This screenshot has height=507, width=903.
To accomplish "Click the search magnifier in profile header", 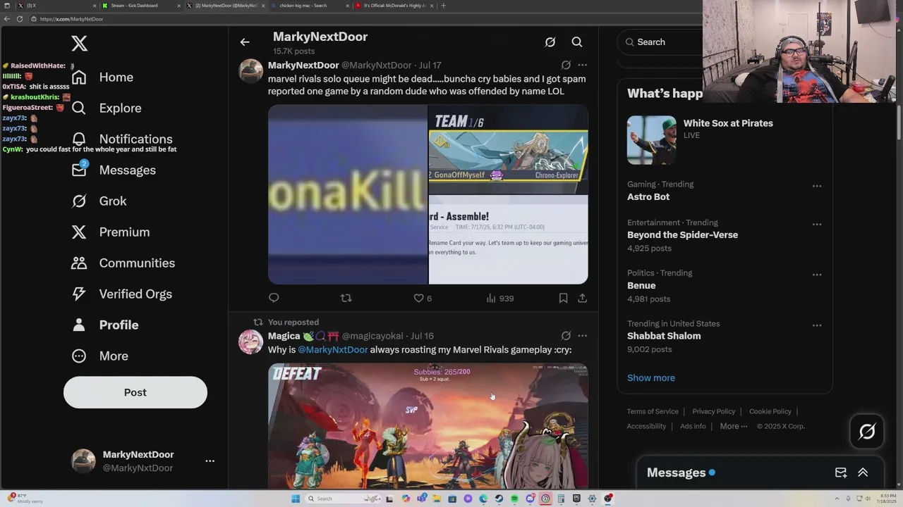I will point(577,42).
